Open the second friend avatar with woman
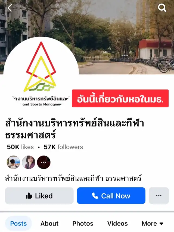The height and width of the screenshot is (232, 174). [x=29, y=162]
